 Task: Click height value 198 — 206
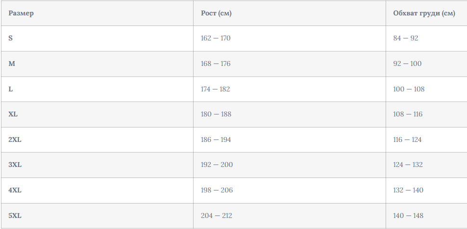pyautogui.click(x=217, y=191)
